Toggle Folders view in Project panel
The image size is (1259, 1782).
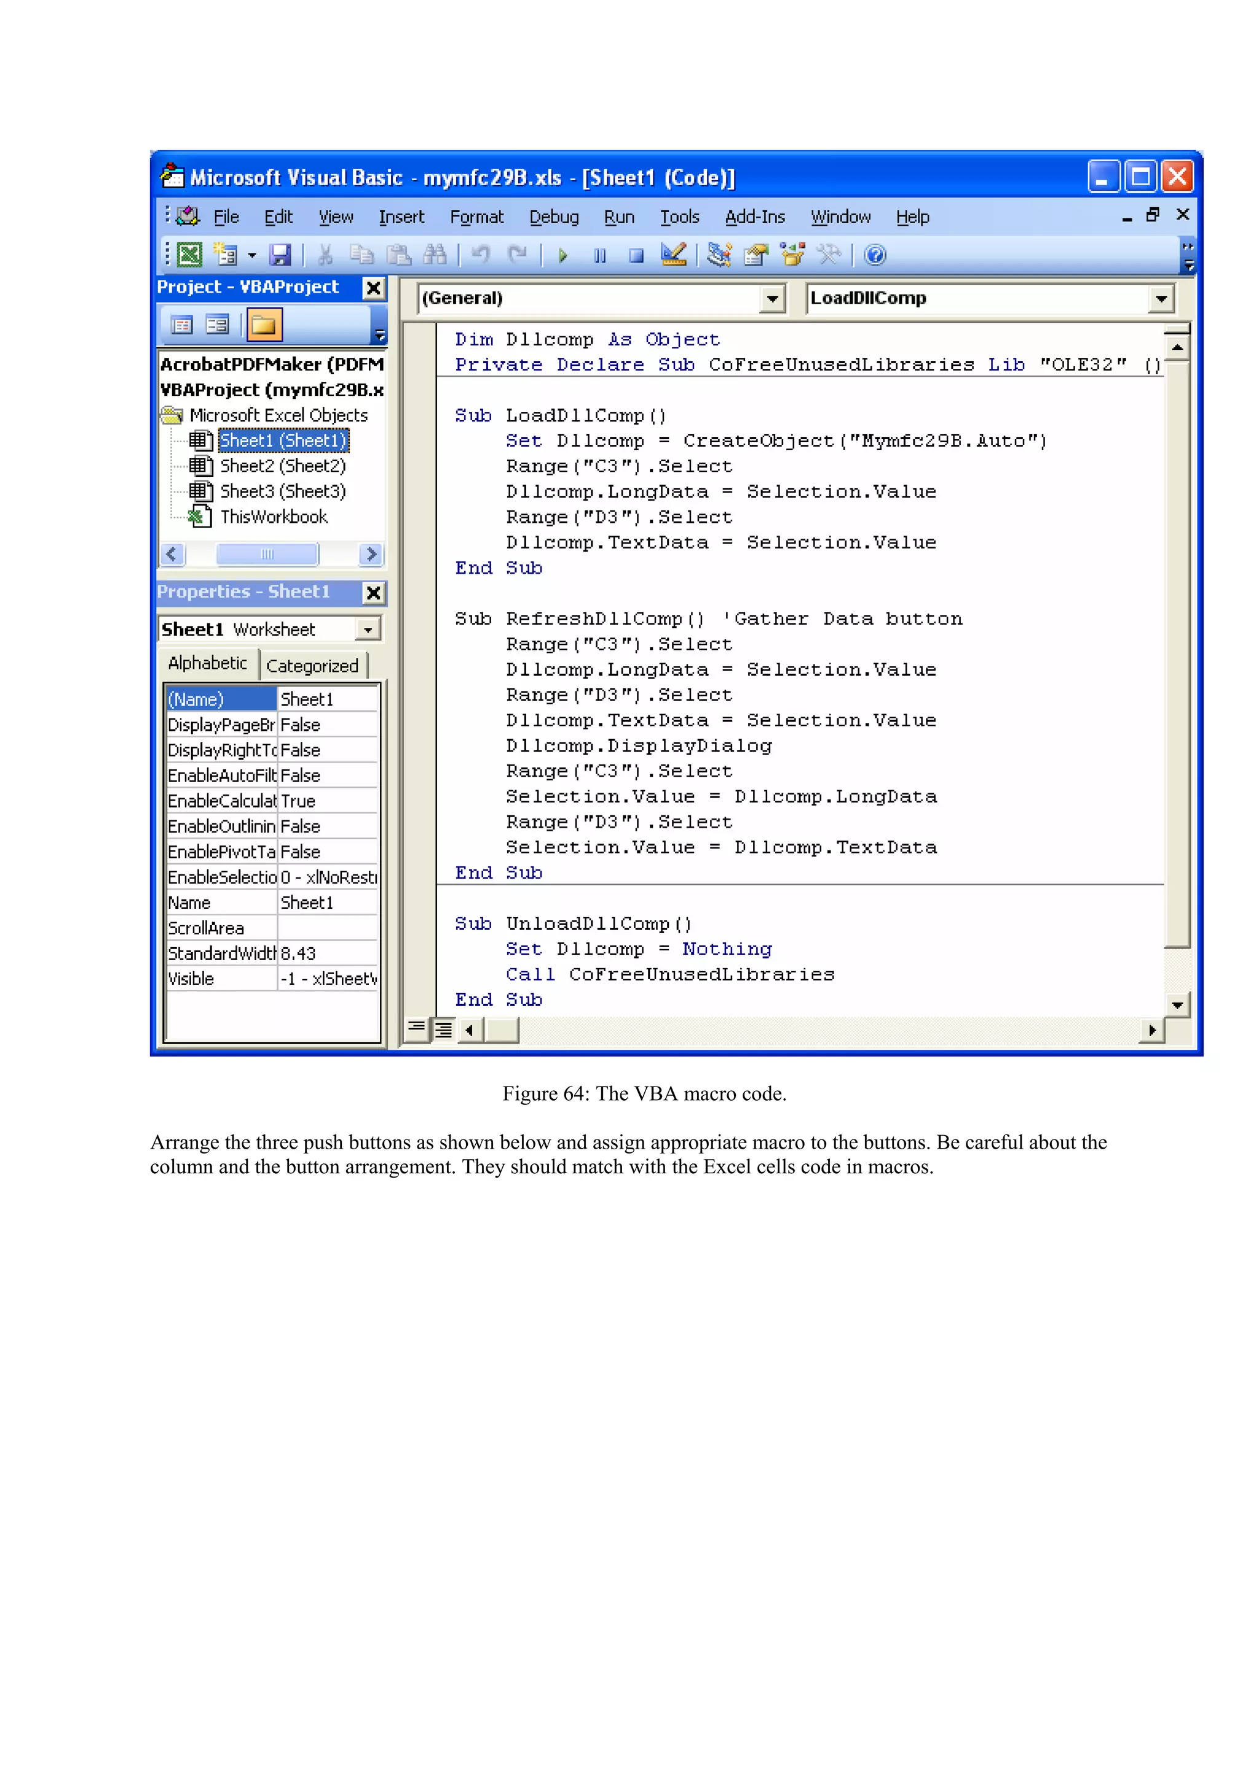coord(264,325)
